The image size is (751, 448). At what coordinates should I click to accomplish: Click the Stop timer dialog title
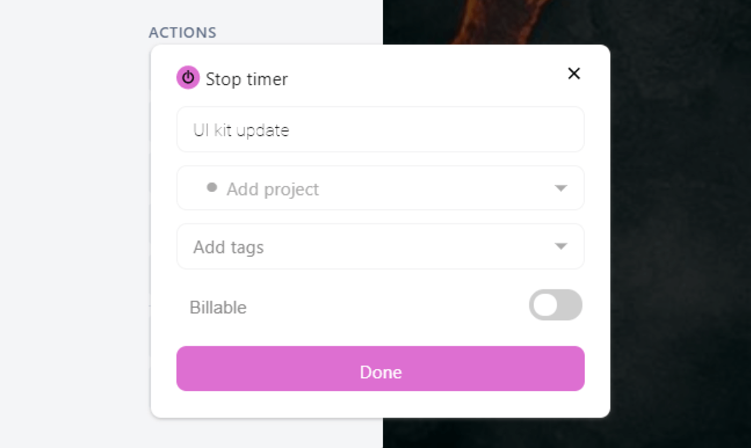click(247, 79)
